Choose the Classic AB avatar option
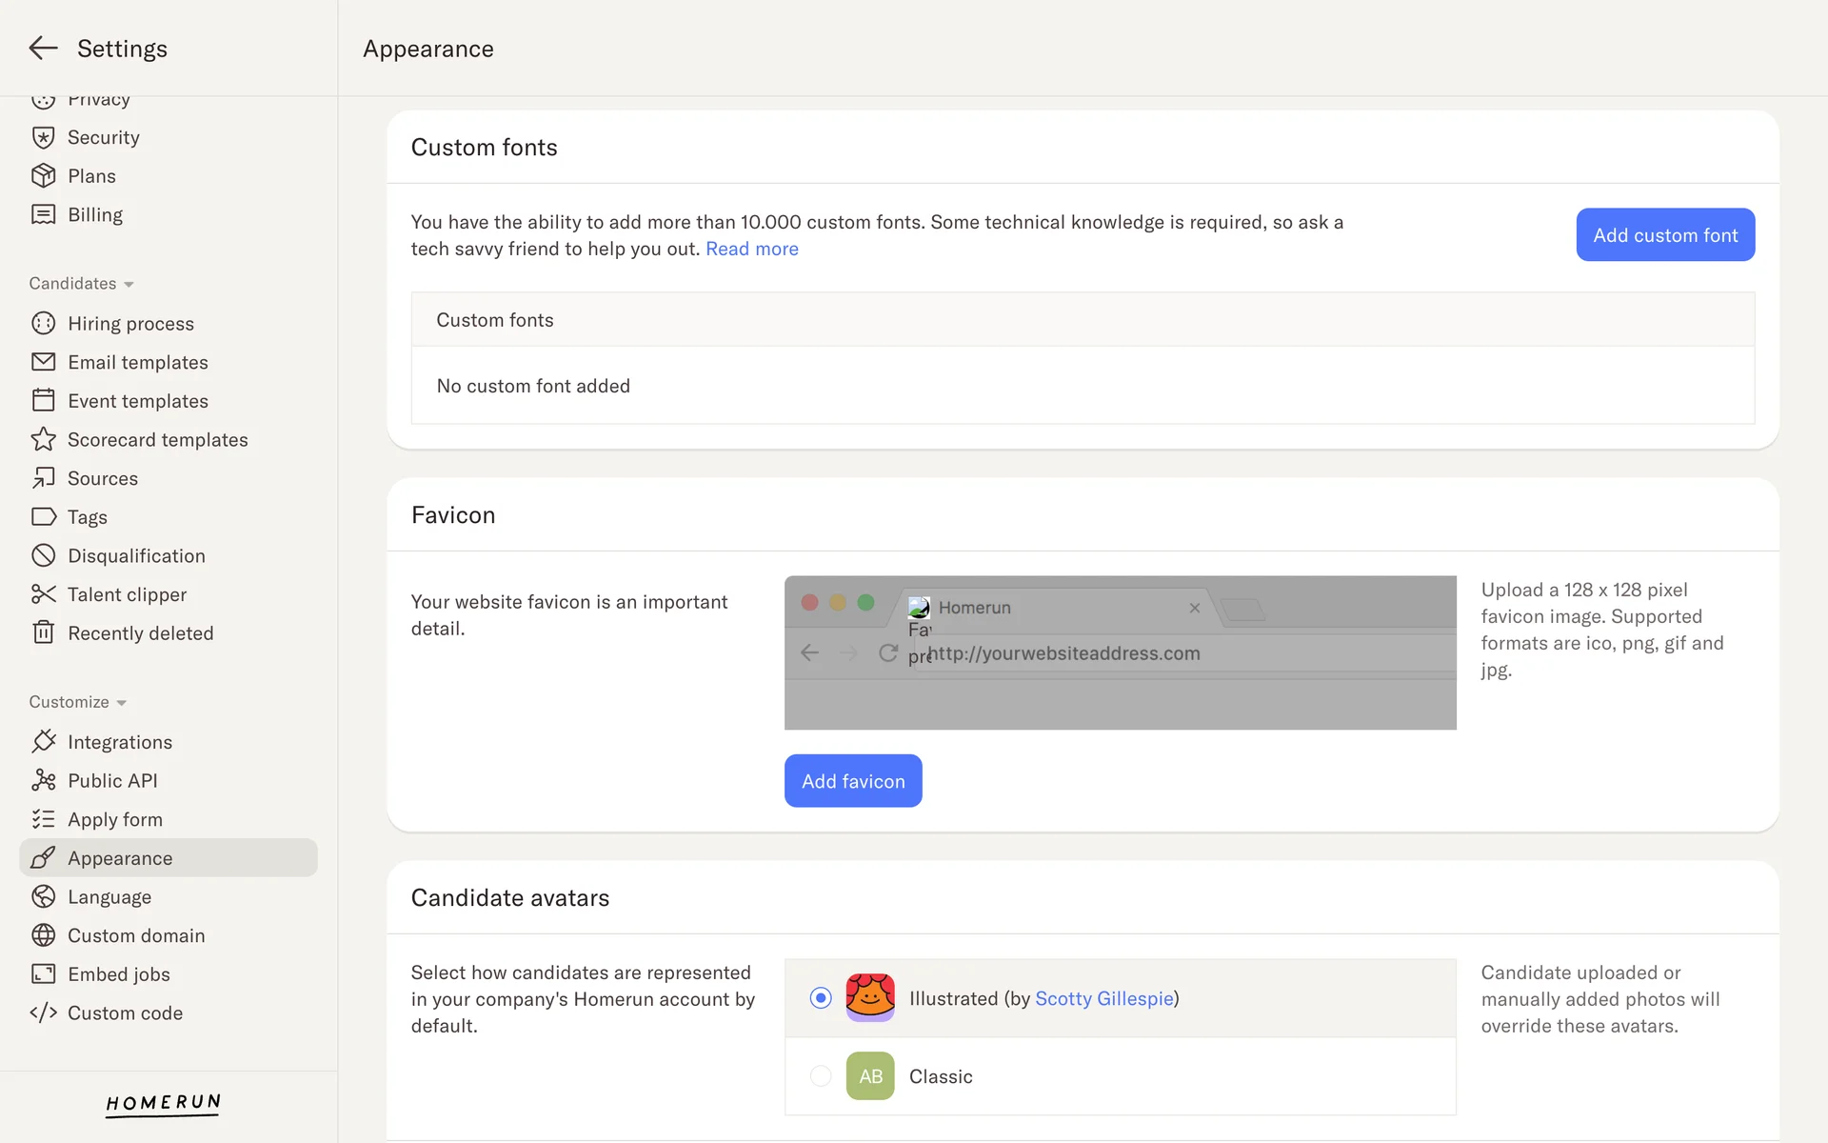 (870, 1076)
